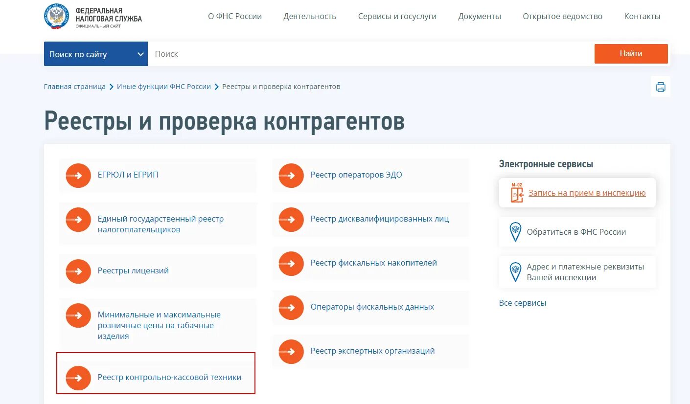
Task: Open the Реестры лицензий link
Action: [x=133, y=270]
